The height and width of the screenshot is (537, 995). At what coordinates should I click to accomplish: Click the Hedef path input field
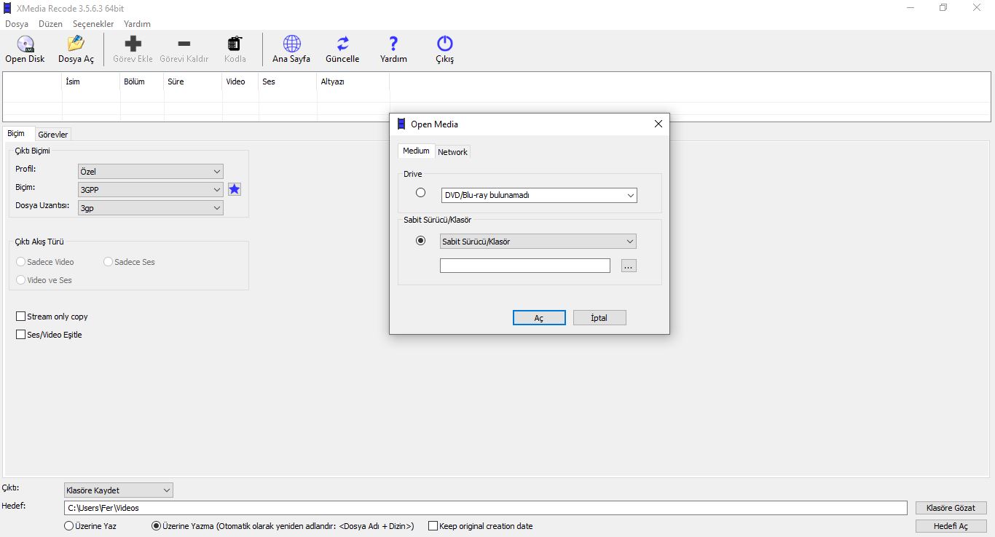tap(486, 508)
